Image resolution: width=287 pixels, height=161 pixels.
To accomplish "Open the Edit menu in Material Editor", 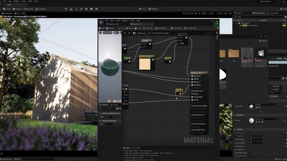I will point(112,21).
